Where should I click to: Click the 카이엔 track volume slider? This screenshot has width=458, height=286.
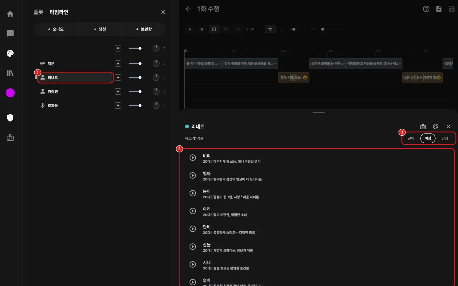click(135, 92)
